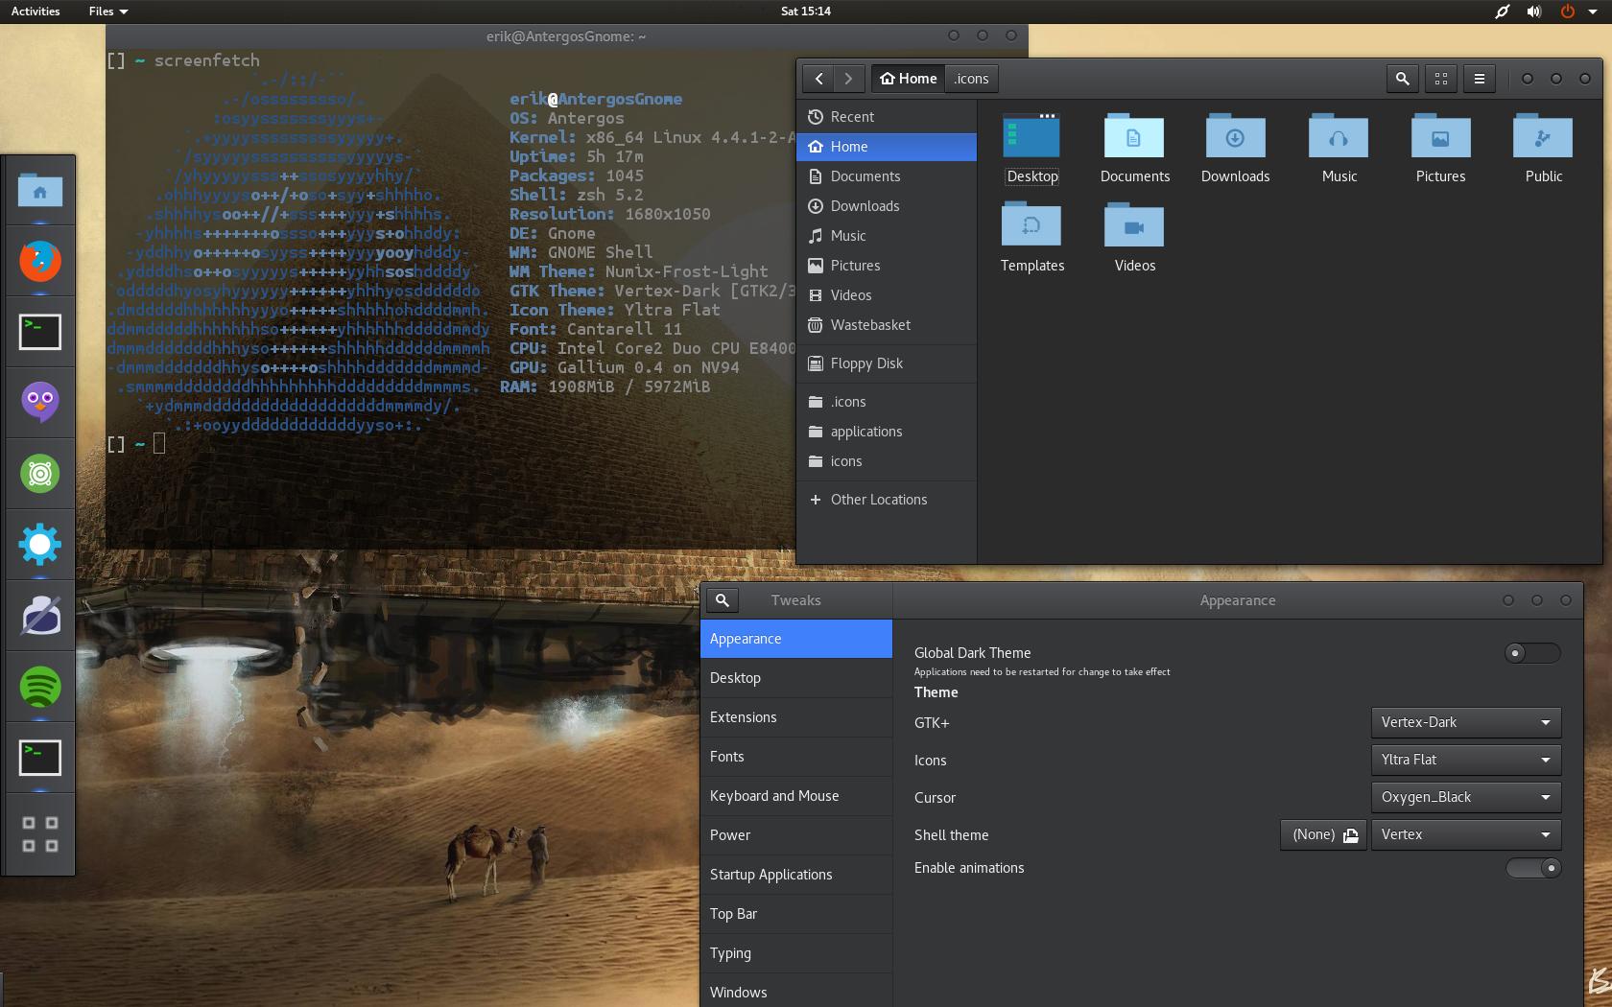Select Top Bar in Tweaks sidebar

click(796, 914)
